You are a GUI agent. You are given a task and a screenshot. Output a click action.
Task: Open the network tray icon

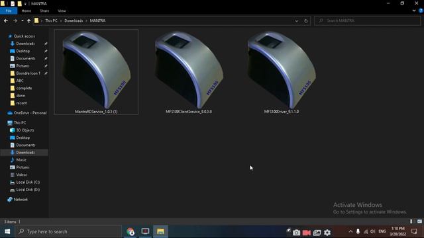pyautogui.click(x=366, y=231)
